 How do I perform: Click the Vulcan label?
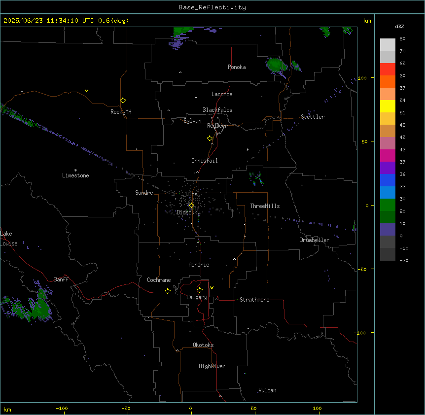tap(268, 390)
